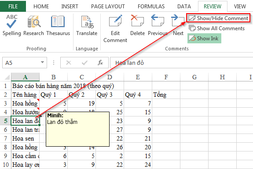Select the Hoa lan đỏ cell A5

tap(25, 121)
